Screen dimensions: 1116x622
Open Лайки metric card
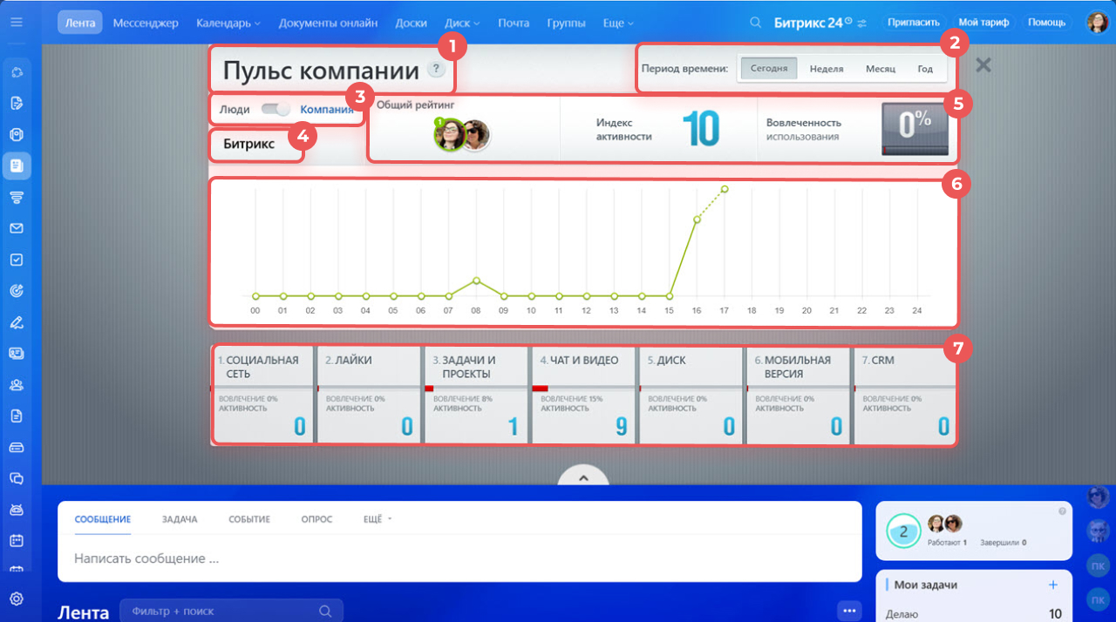[x=369, y=396]
